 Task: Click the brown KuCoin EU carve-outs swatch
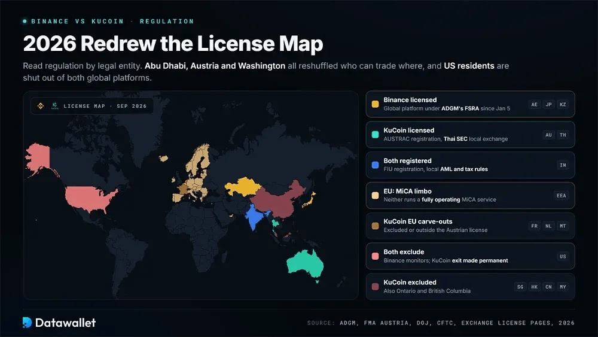point(376,226)
